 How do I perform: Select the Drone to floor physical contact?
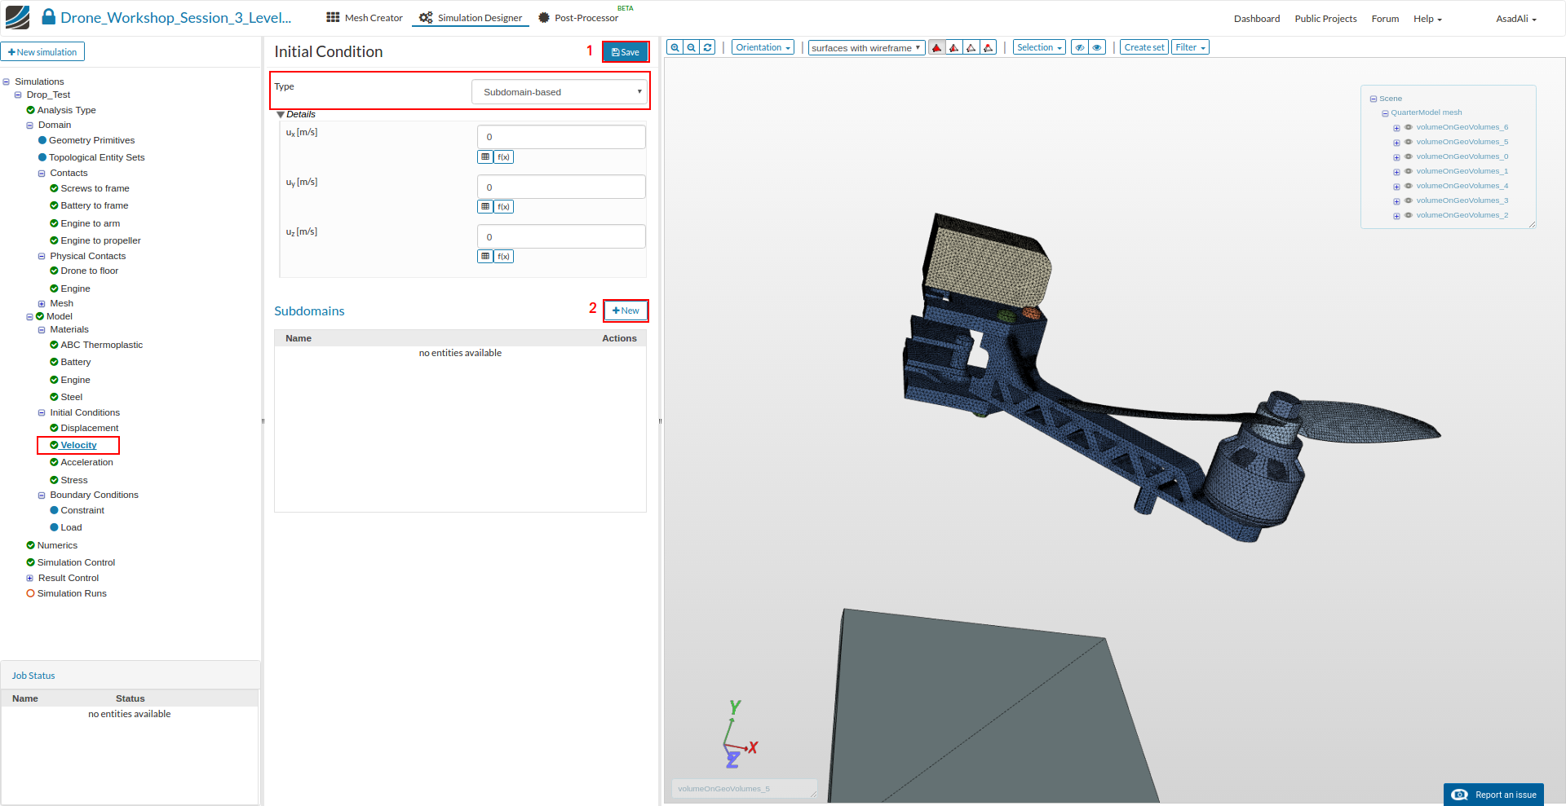pos(89,271)
